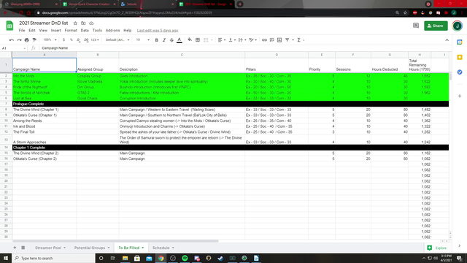Viewport: 467px width, 263px height.
Task: Insert a chart
Action: 279,40
